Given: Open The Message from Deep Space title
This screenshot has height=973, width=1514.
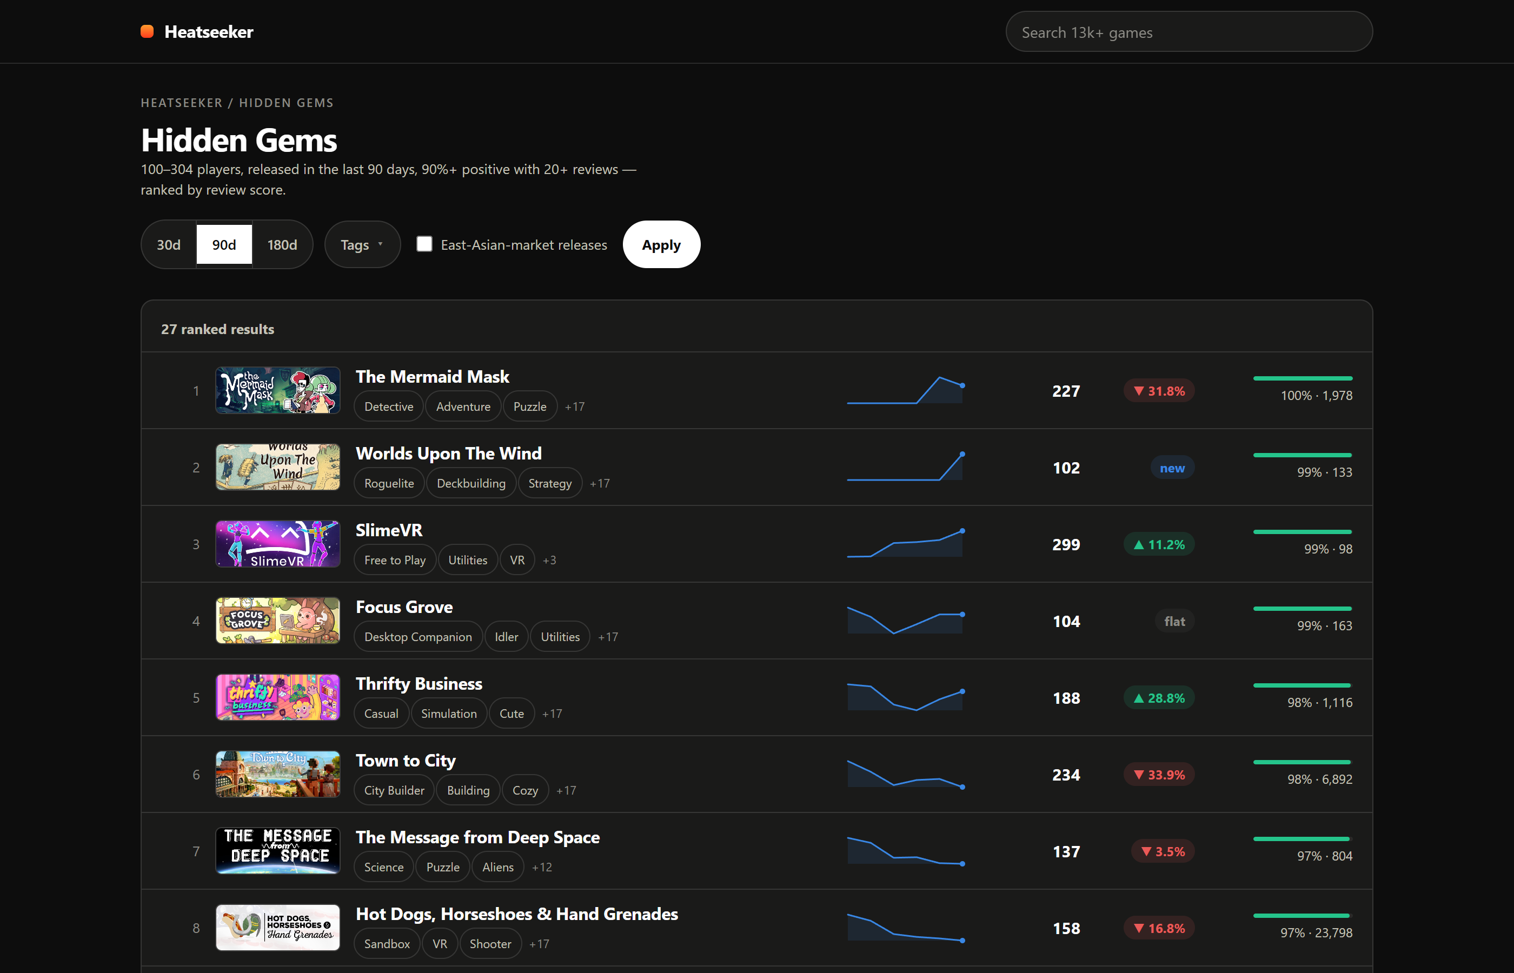Looking at the screenshot, I should (x=477, y=837).
